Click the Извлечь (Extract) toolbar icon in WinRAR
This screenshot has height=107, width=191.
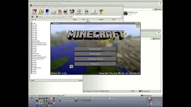pyautogui.click(x=41, y=12)
